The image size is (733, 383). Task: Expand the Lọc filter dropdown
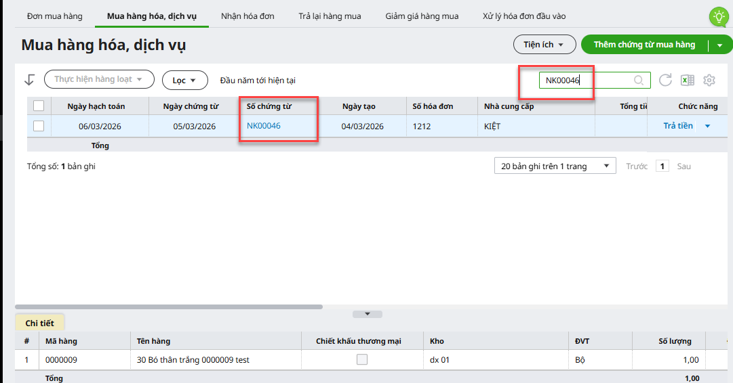pyautogui.click(x=184, y=80)
